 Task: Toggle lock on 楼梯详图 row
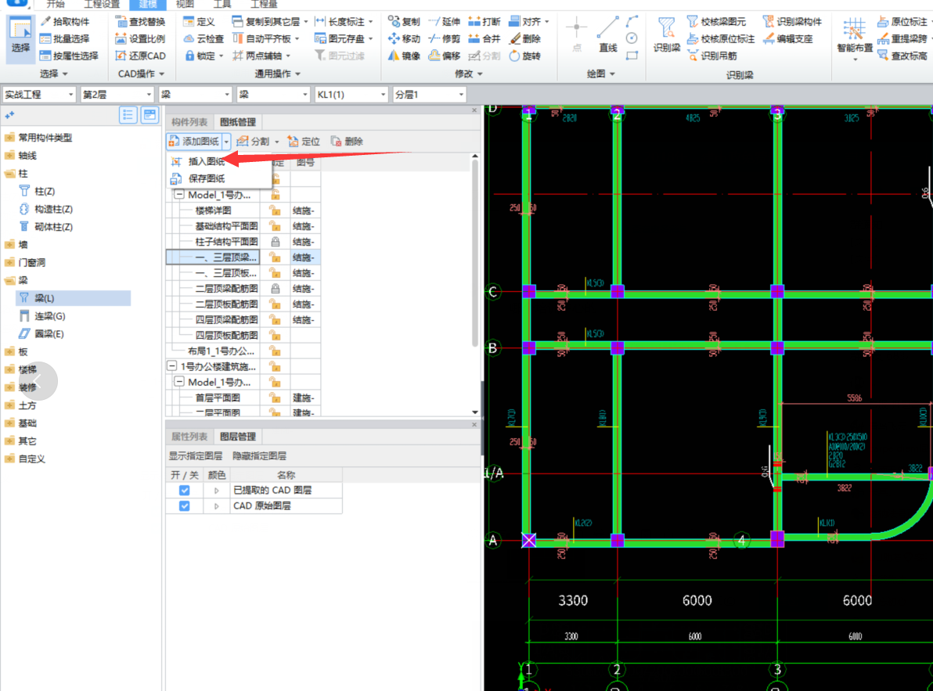tap(275, 211)
